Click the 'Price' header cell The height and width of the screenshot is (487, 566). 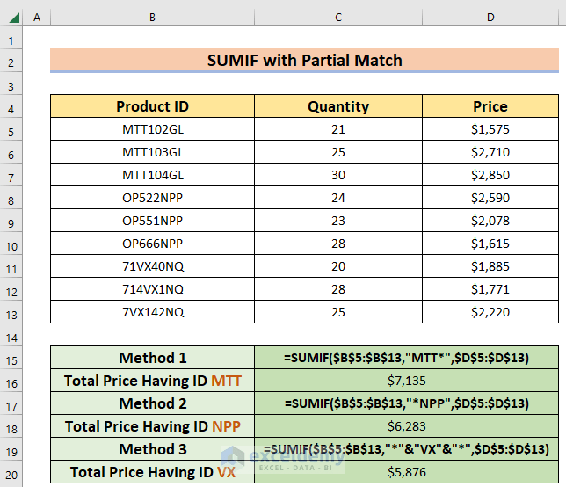[490, 106]
